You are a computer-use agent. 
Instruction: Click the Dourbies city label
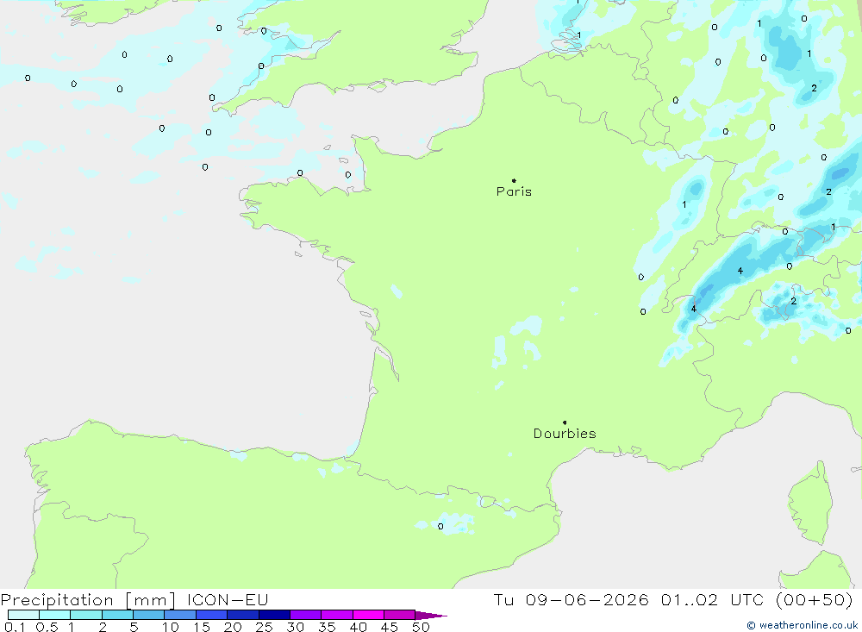pos(565,434)
